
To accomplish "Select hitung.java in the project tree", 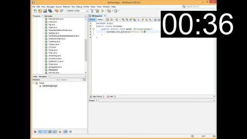I will click(x=53, y=70).
